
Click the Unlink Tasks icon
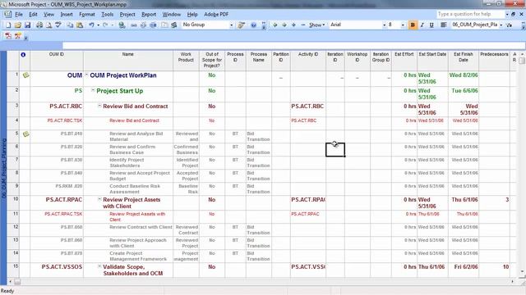coord(143,25)
